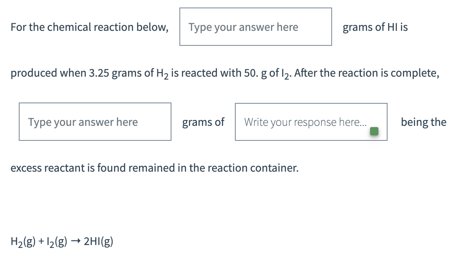
Task: Click the 'Type your answer here' box before 'grams of'
Action: pos(95,122)
